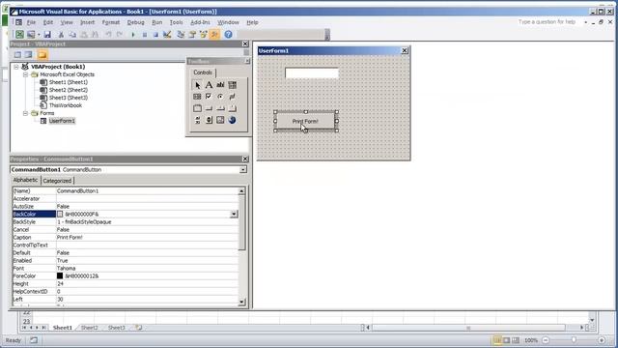Click the text box on UserForm1
This screenshot has width=618, height=348.
[312, 73]
